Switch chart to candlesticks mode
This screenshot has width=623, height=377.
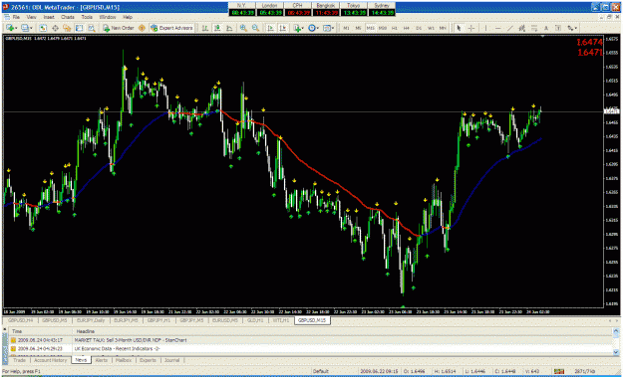click(x=217, y=28)
